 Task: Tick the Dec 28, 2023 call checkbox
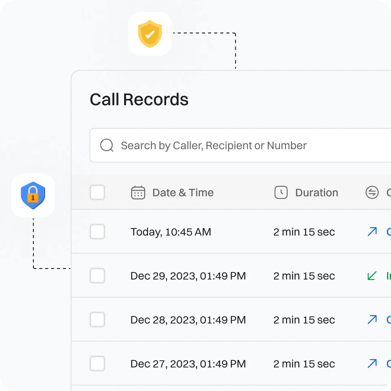[97, 320]
